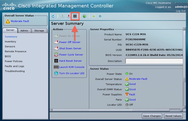Click the Launch KVM Console keyboard icon in Actions
The image size is (188, 121).
56,67
